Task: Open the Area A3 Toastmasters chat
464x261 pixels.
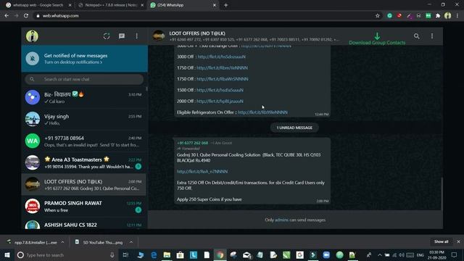Action: pyautogui.click(x=84, y=162)
